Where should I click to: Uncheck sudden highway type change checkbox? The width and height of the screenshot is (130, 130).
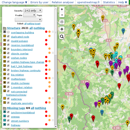8,62
